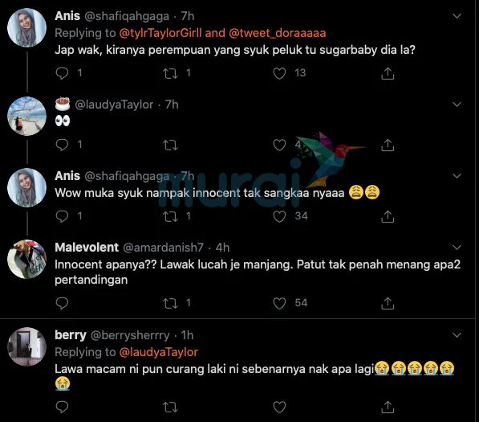This screenshot has width=479, height=422.
Task: Open options chevron on @laudyaTaylor tweet
Action: point(457,104)
